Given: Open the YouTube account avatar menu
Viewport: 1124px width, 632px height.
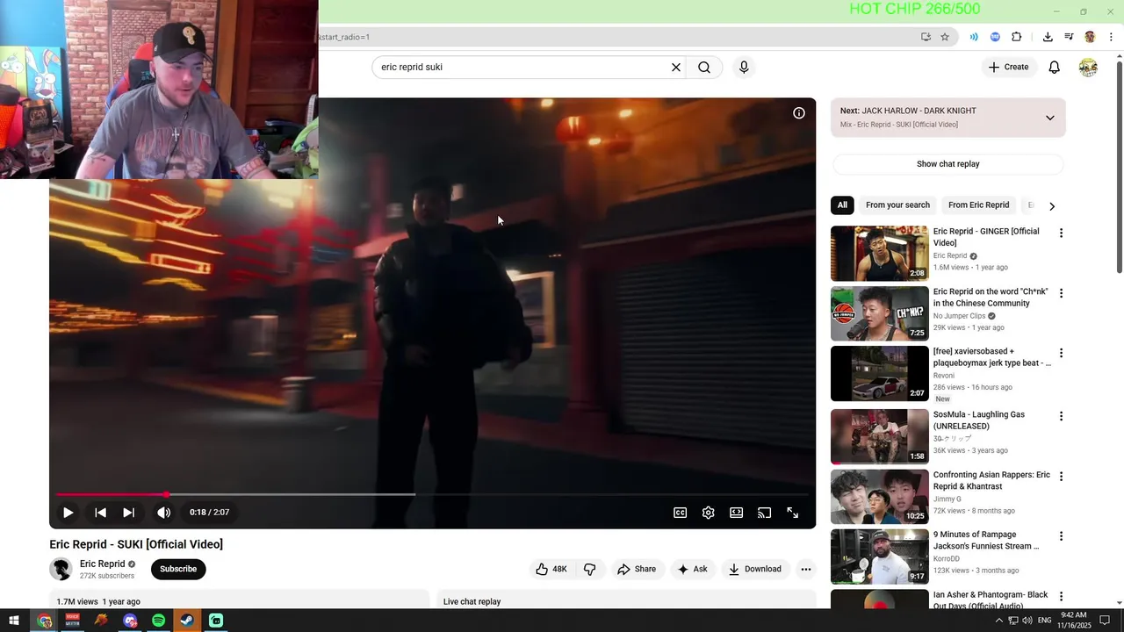Looking at the screenshot, I should [1088, 68].
